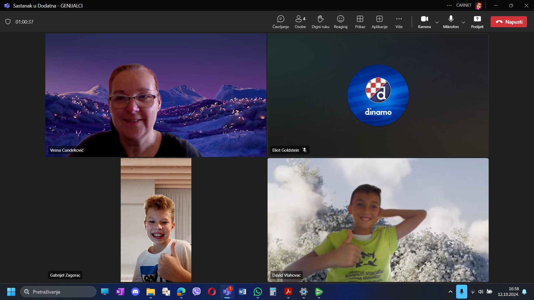This screenshot has height=300, width=534.
Task: Open Opera browser from the taskbar
Action: click(x=212, y=292)
